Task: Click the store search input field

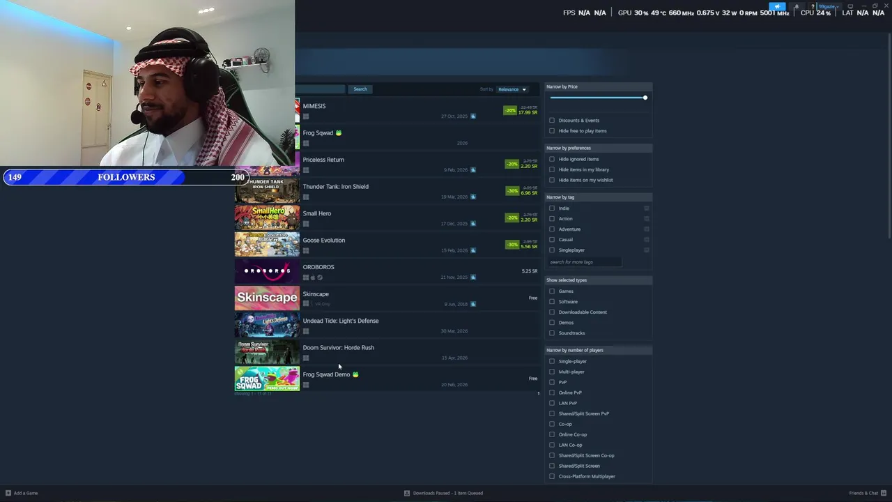Action: pyautogui.click(x=321, y=89)
